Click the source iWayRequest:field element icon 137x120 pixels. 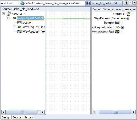coord(19,32)
